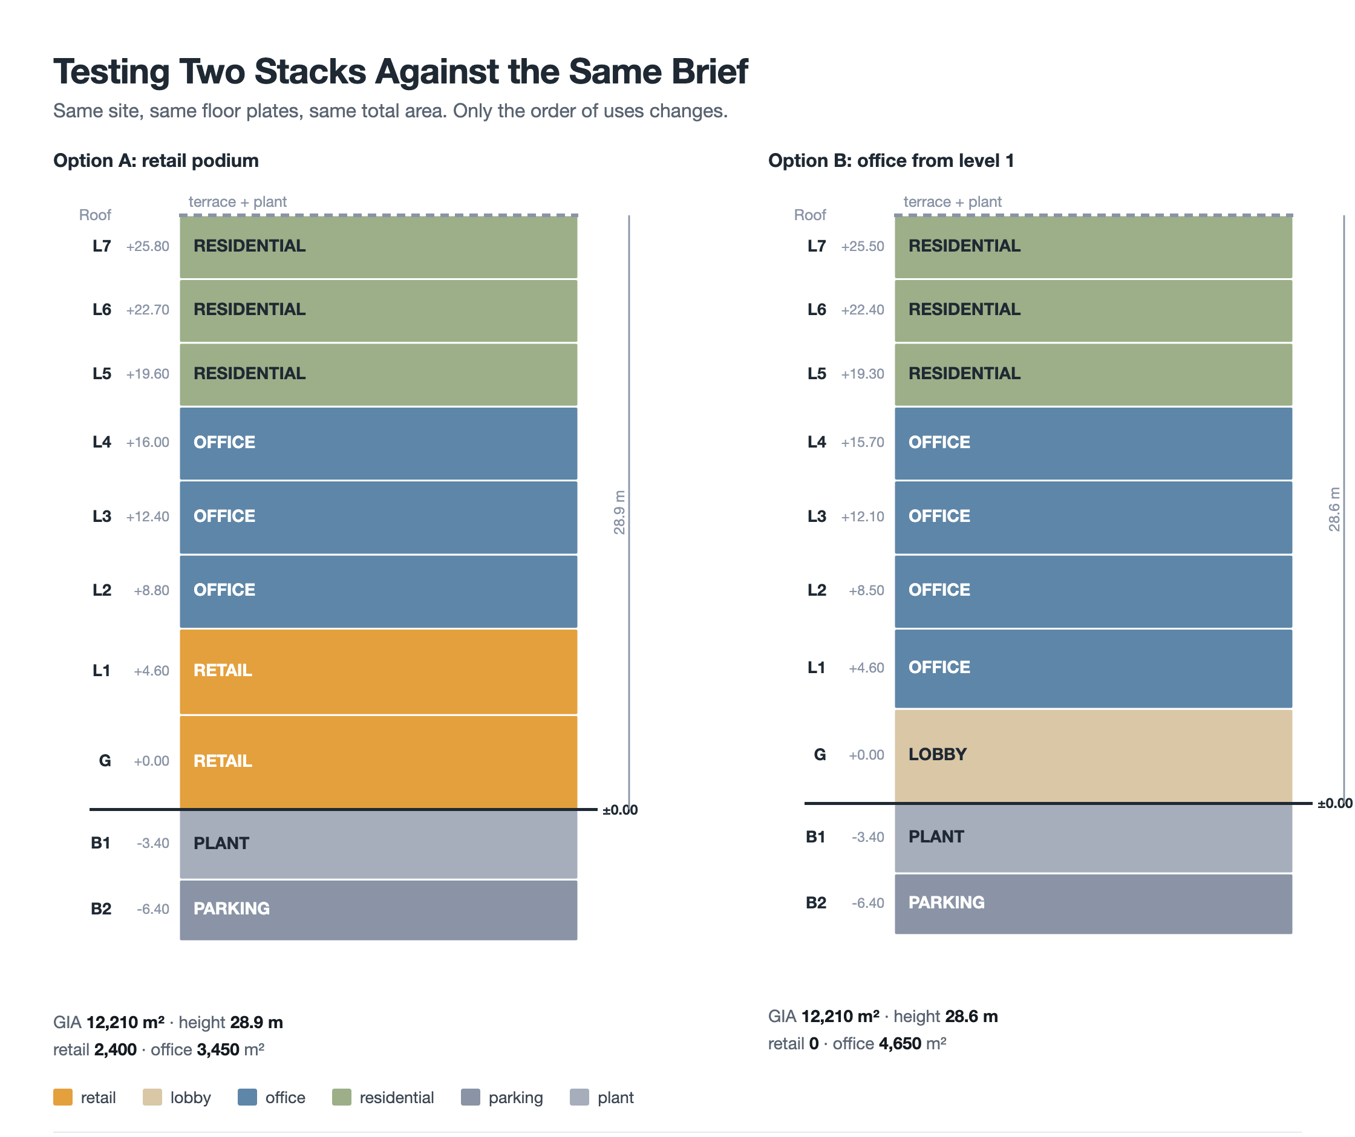Select Option B L1 OFFICE block

(1093, 668)
